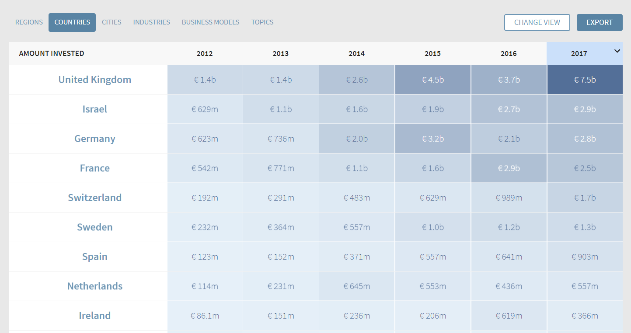Select the Industries tab
Viewport: 631px width, 333px height.
click(x=151, y=22)
